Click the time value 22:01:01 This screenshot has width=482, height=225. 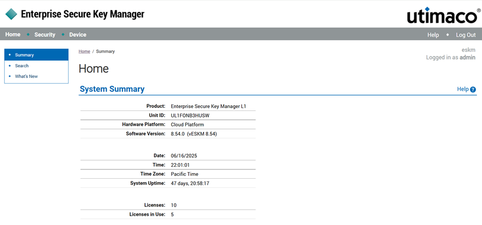click(180, 165)
